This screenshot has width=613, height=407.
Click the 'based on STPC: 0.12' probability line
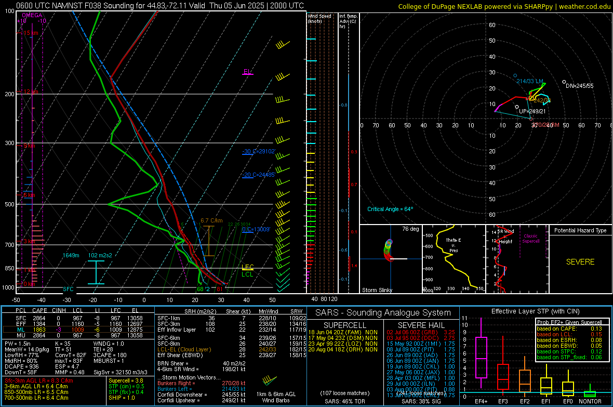coord(569,351)
